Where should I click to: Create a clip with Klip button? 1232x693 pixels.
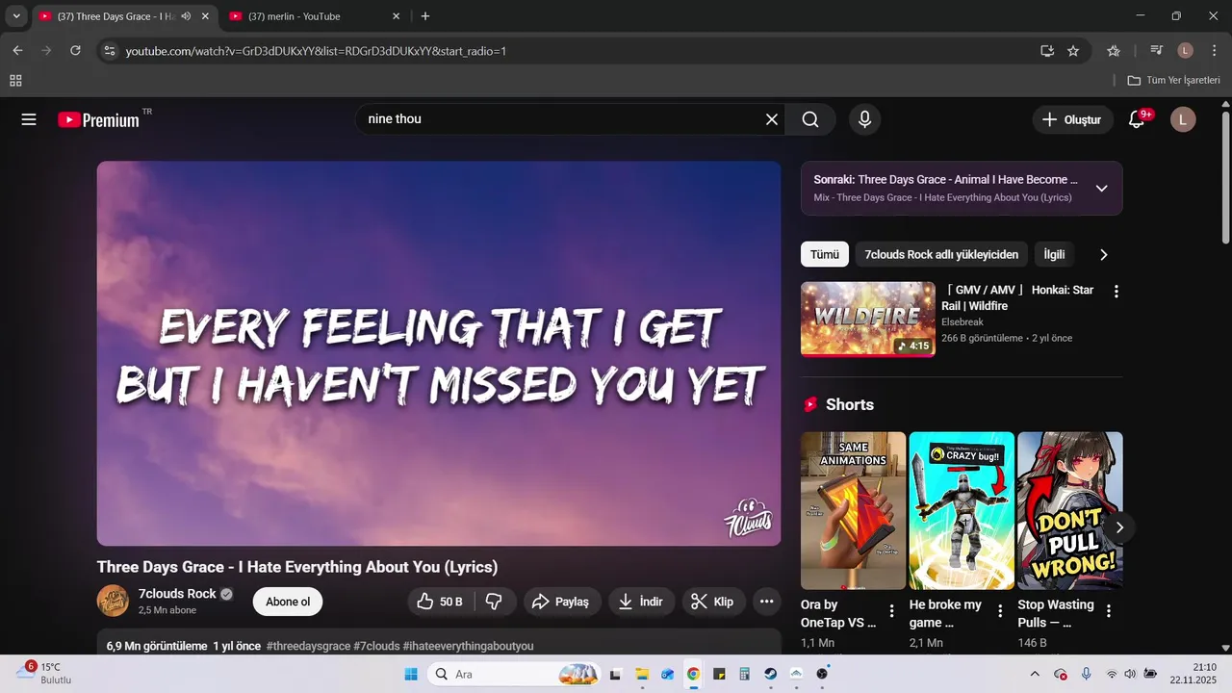coord(714,602)
